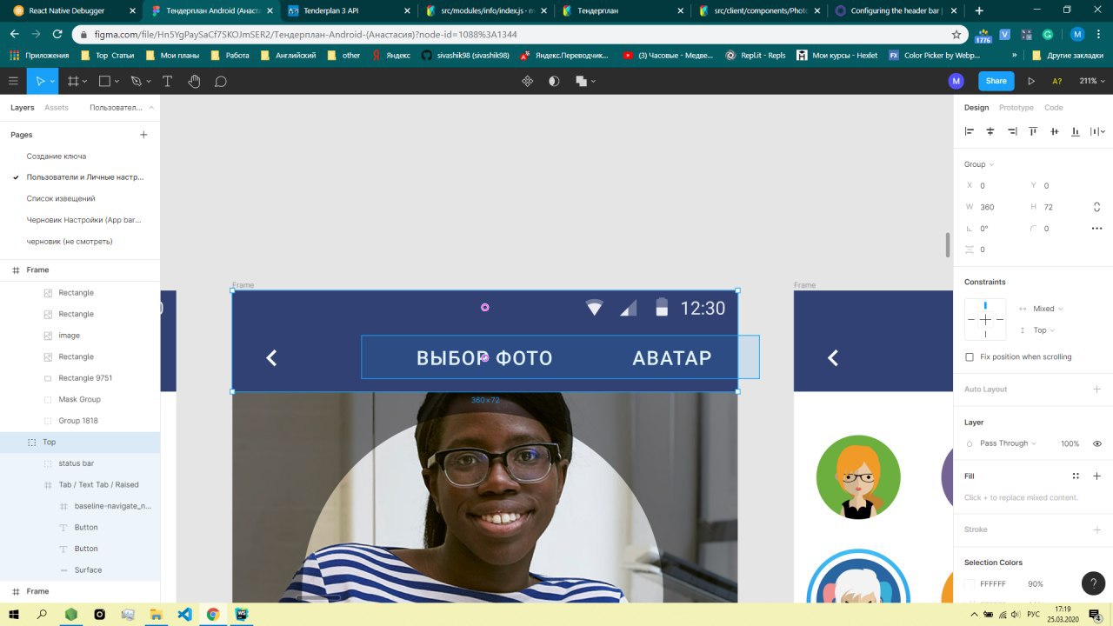This screenshot has height=626, width=1113.
Task: Select the Mask Group layer
Action: pyautogui.click(x=80, y=399)
